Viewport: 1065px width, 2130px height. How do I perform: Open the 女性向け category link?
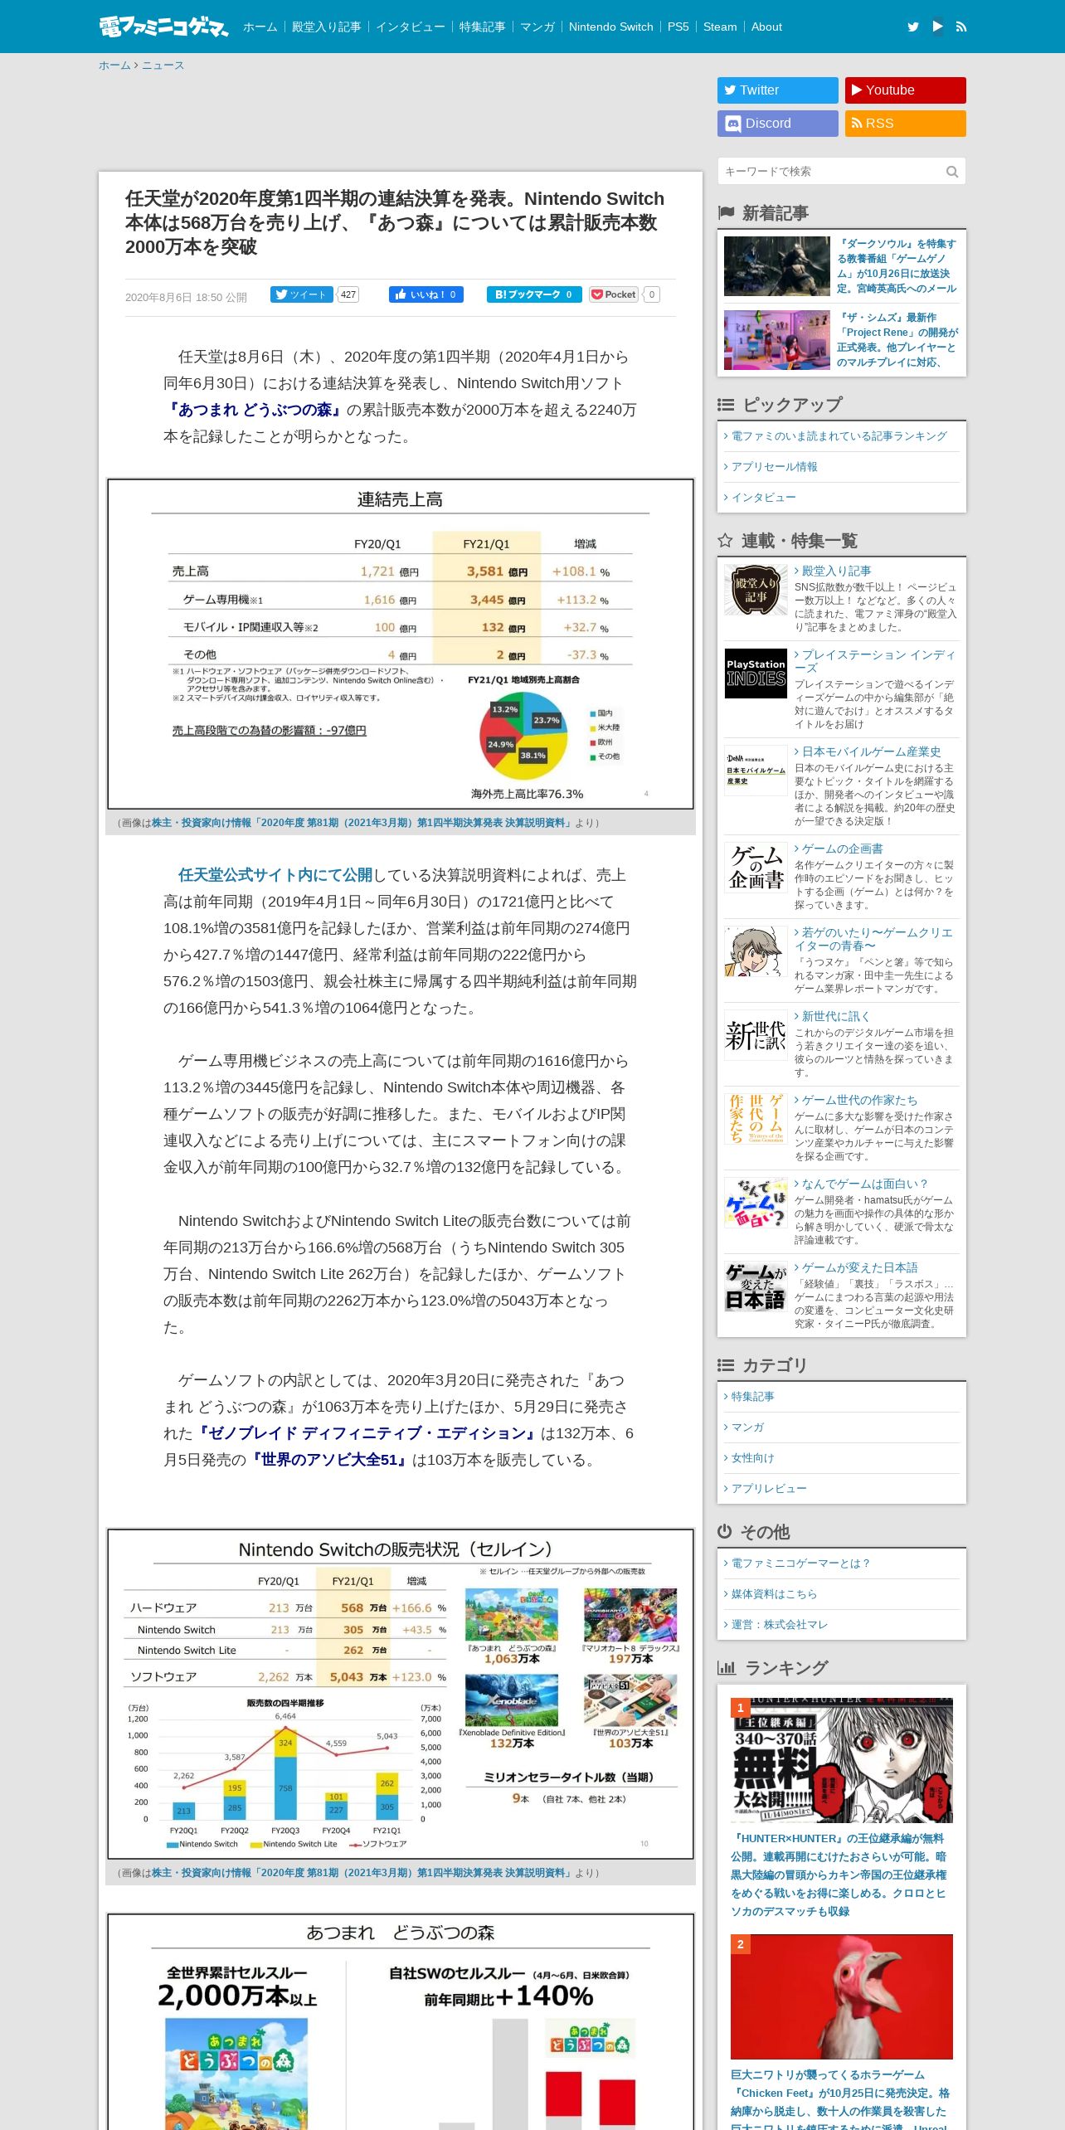pyautogui.click(x=752, y=1458)
